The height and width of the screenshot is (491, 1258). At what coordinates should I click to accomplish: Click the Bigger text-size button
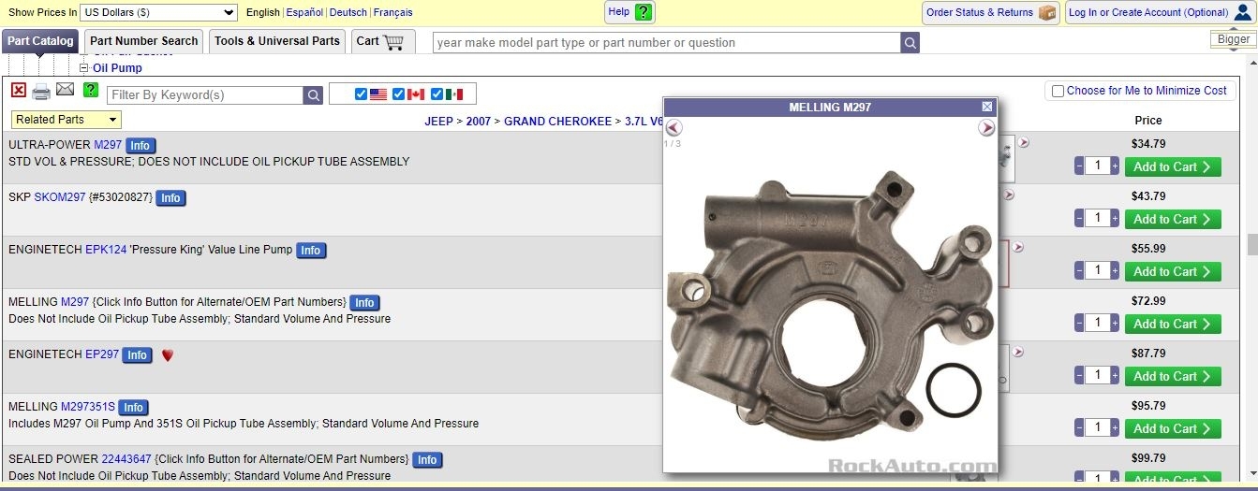point(1233,39)
